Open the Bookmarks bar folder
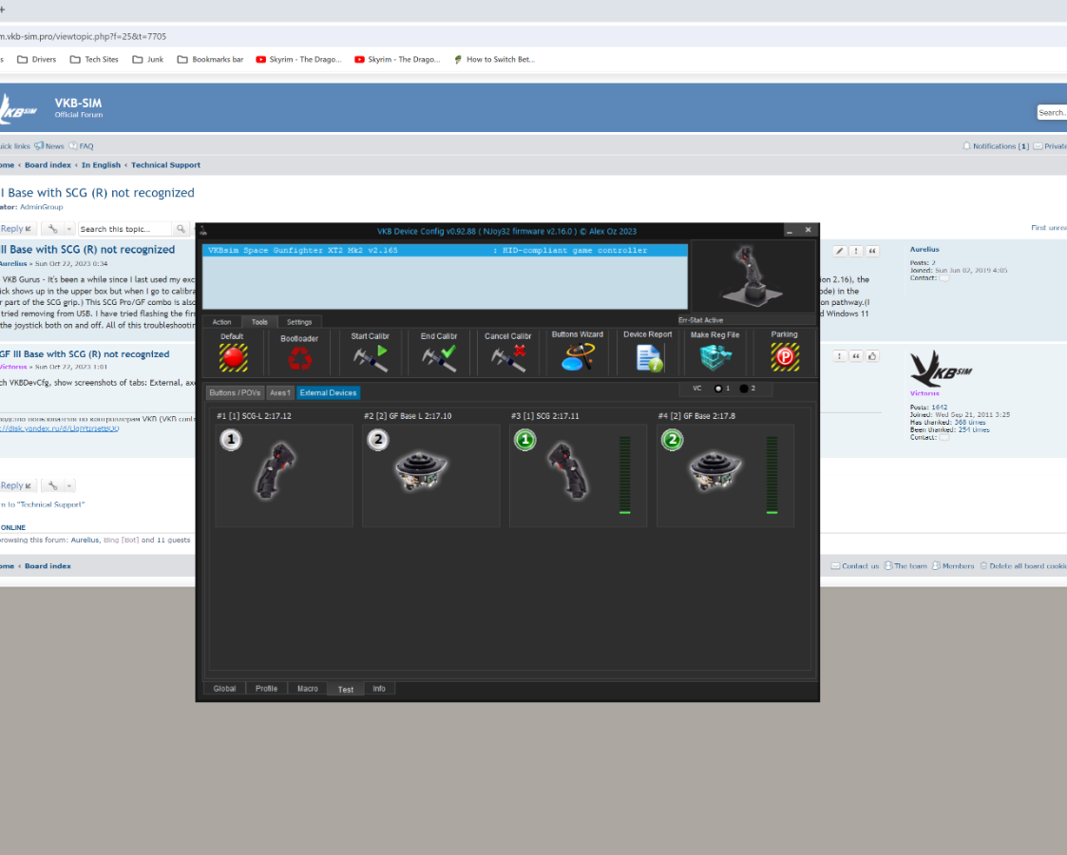The width and height of the screenshot is (1067, 855). point(210,59)
